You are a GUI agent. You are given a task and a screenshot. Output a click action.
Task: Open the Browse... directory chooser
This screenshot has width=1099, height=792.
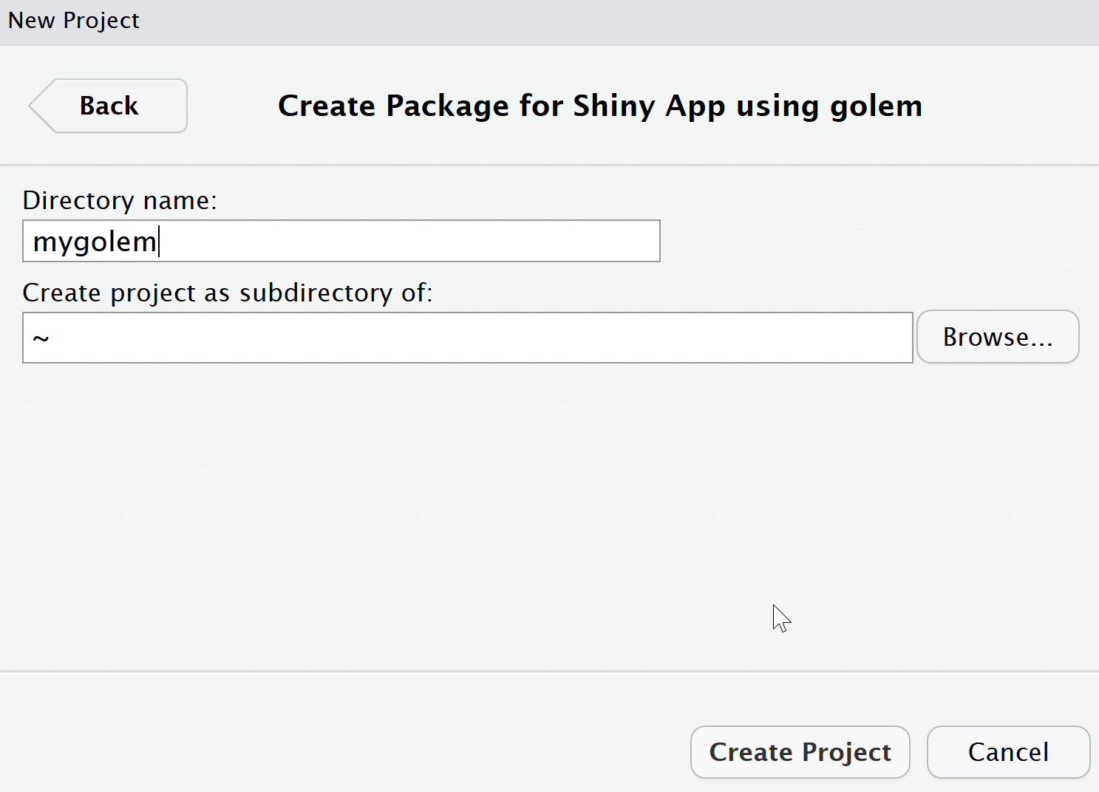tap(997, 337)
